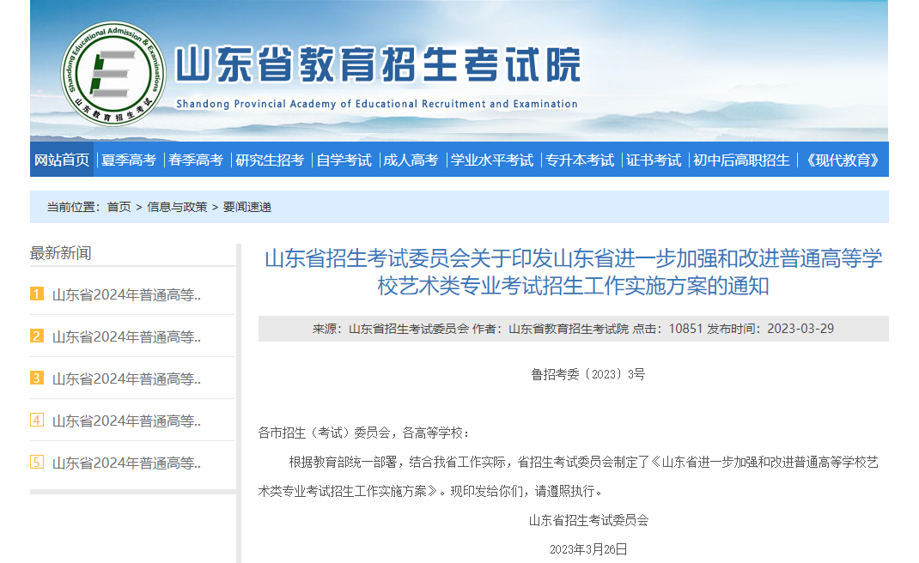Screen dimensions: 919x563
Task: Open the 春季高考 section
Action: coord(198,160)
